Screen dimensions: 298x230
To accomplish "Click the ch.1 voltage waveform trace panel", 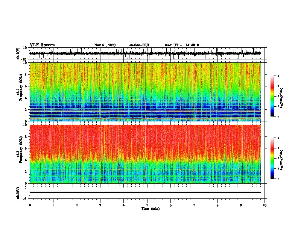I will click(x=147, y=53).
